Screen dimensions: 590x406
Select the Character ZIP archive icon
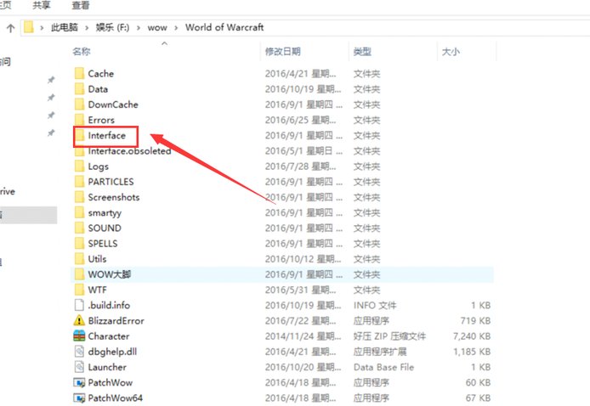point(79,336)
